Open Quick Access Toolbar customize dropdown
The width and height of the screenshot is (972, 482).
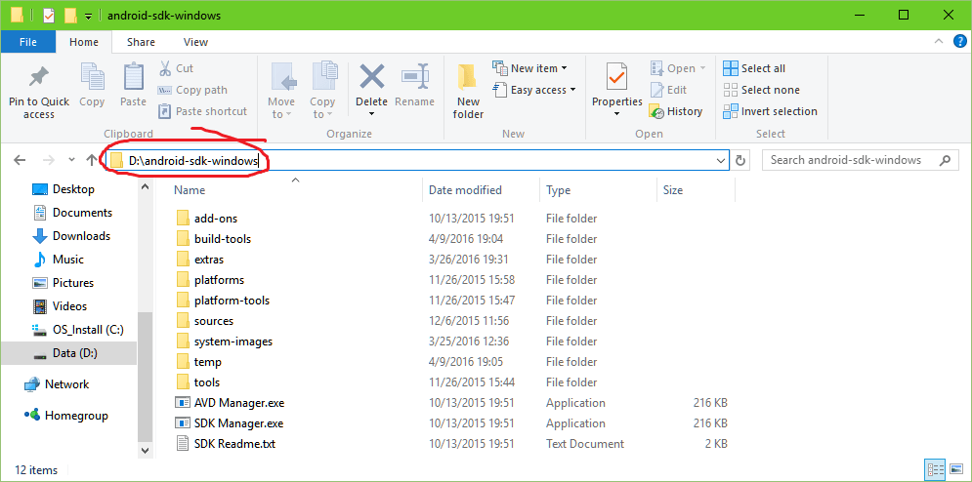pos(88,17)
